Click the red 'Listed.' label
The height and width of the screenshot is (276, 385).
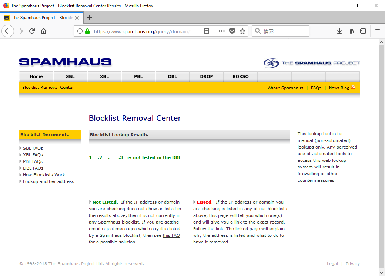click(205, 202)
